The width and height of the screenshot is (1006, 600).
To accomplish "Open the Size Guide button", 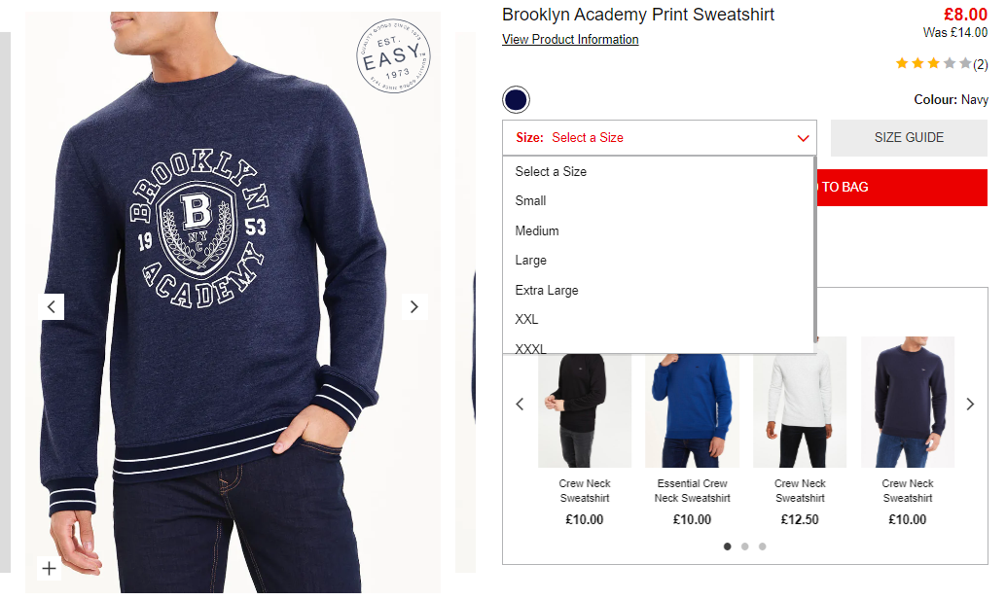I will [x=909, y=138].
